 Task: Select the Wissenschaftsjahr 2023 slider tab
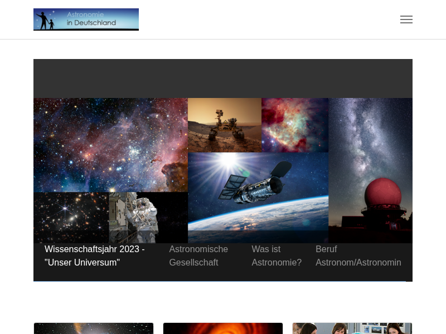pyautogui.click(x=95, y=256)
